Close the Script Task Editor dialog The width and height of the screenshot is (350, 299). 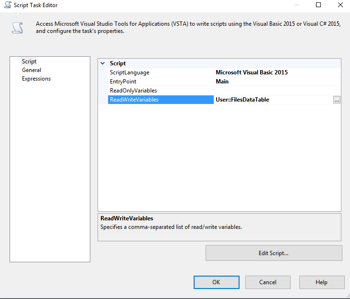pyautogui.click(x=340, y=5)
